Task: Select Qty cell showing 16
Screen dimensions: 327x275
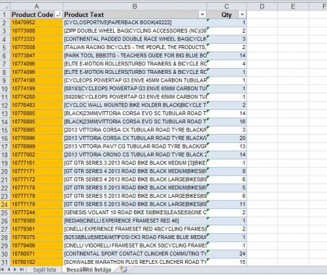Action: (227, 121)
